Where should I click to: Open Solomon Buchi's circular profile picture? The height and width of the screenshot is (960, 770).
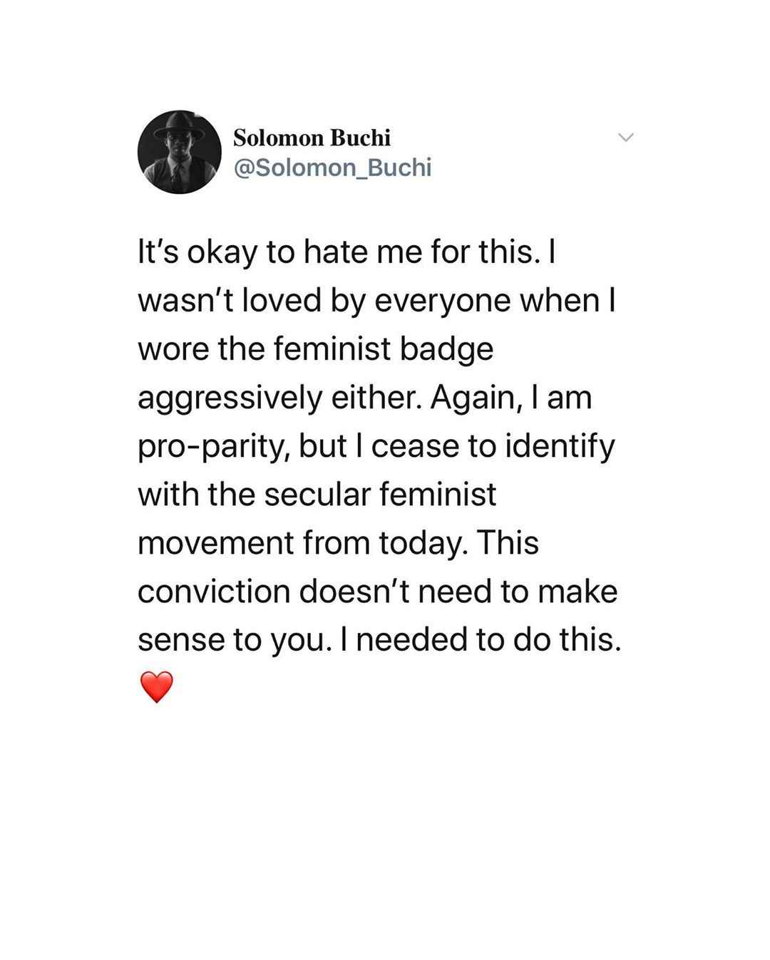(180, 152)
